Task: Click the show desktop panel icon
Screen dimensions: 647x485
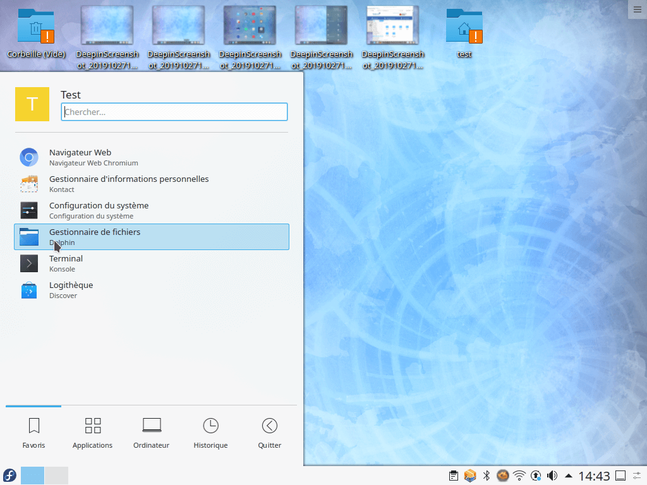Action: [620, 476]
